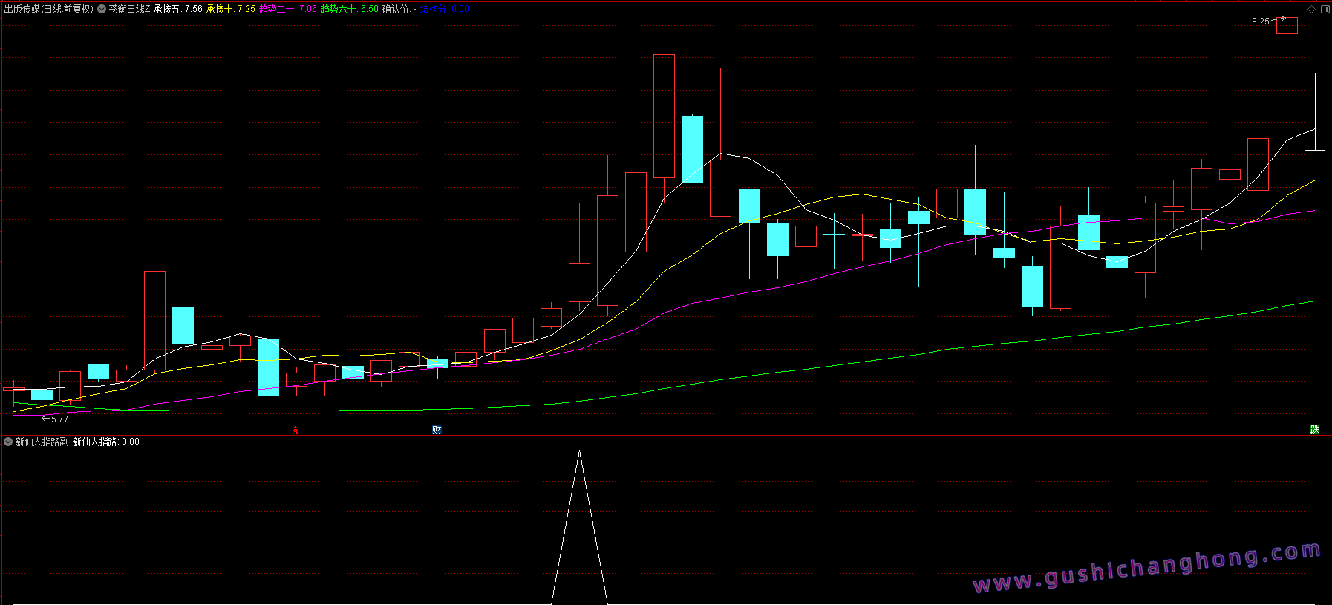This screenshot has width=1332, height=605.
Task: Click the diamond icon at top right
Action: click(x=1311, y=9)
